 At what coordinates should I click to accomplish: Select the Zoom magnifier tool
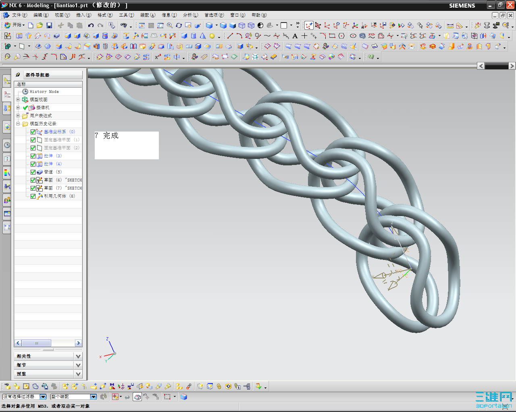tap(170, 25)
